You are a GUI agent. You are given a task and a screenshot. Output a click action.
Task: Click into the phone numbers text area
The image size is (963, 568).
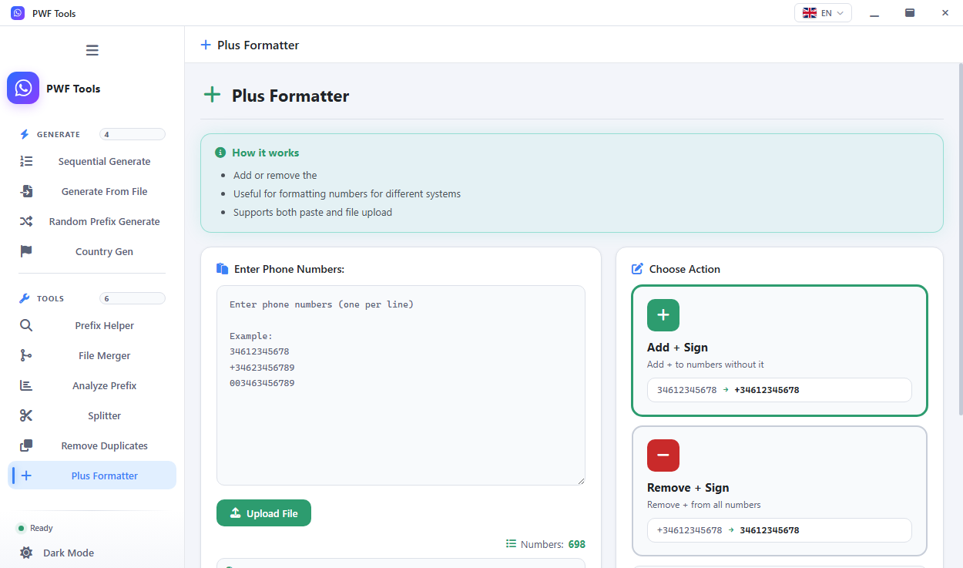tap(401, 385)
